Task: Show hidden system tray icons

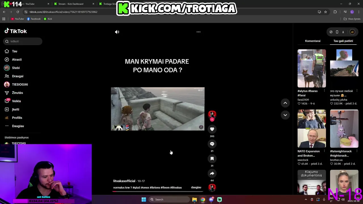Action: coord(306,199)
